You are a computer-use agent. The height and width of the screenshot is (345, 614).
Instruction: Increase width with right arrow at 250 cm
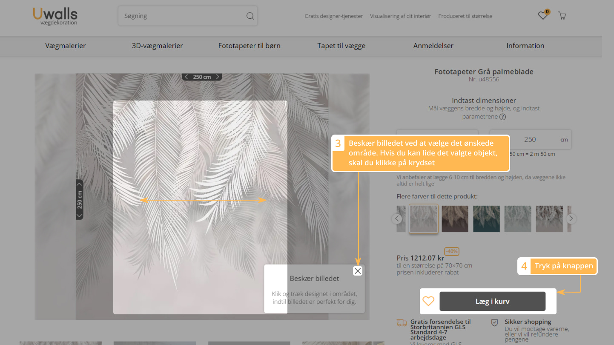point(218,77)
